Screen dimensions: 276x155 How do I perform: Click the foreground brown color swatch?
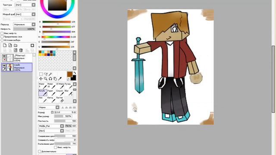pos(70,74)
